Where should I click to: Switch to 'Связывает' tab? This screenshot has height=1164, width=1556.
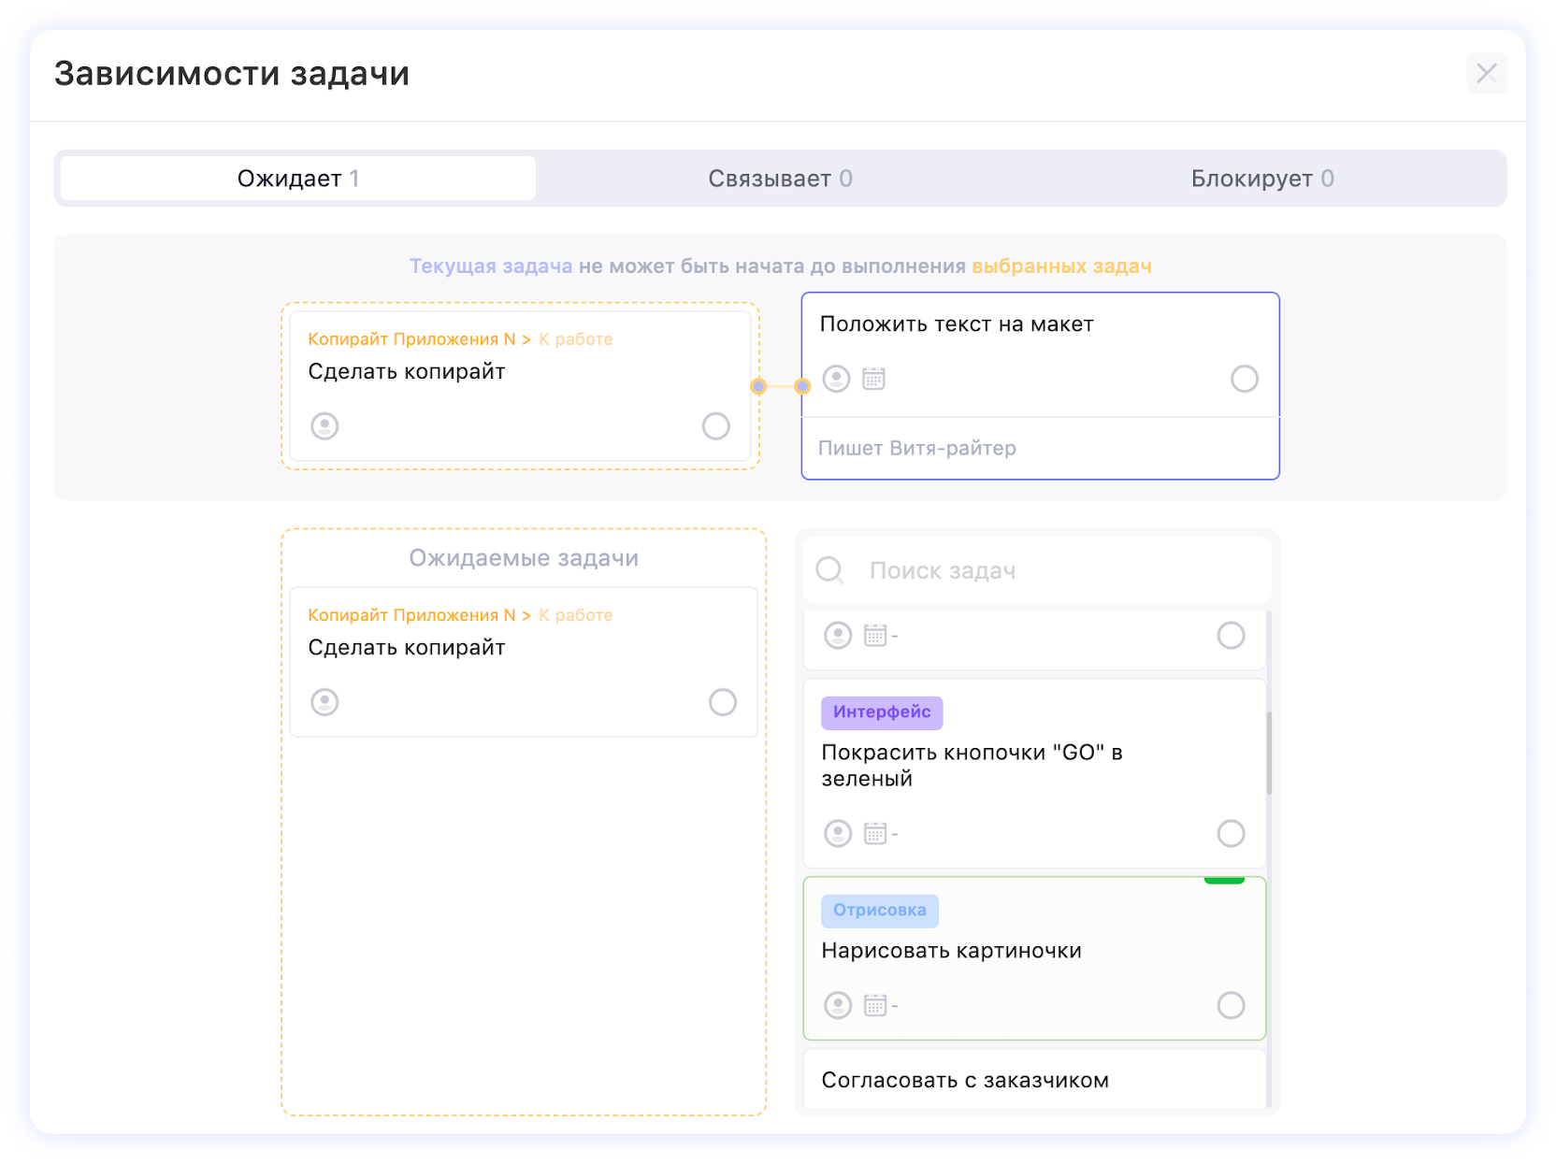coord(780,179)
